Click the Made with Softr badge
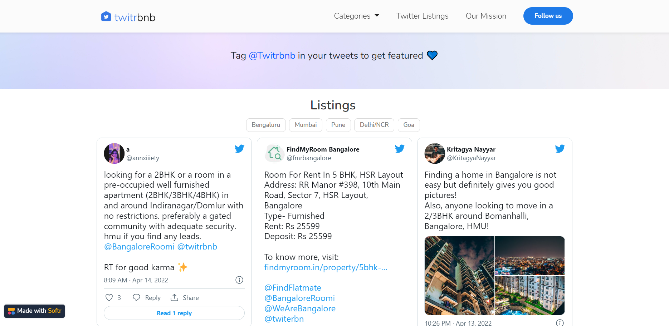669x326 pixels. coord(34,311)
